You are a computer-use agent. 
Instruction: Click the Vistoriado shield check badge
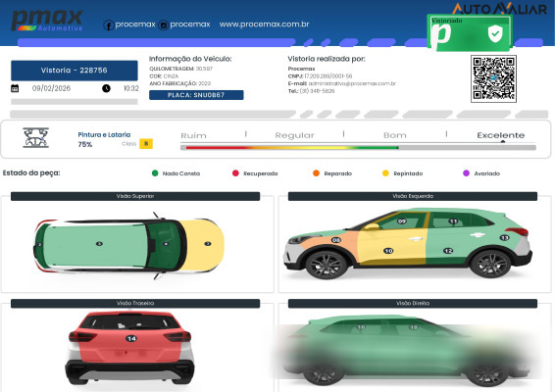pyautogui.click(x=495, y=34)
